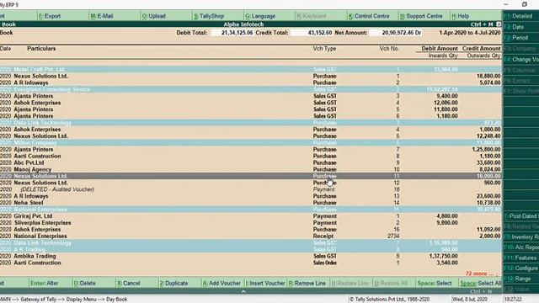Select Aarti Construction Purchase voucher 8
The image size is (539, 303).
pos(251,156)
